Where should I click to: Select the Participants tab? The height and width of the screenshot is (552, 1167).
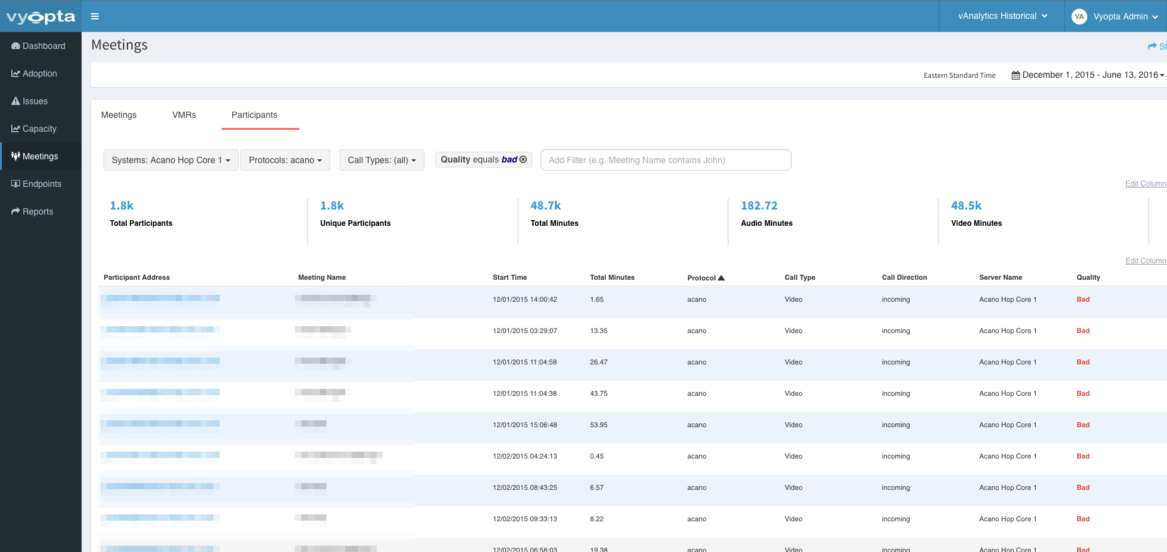pos(254,115)
